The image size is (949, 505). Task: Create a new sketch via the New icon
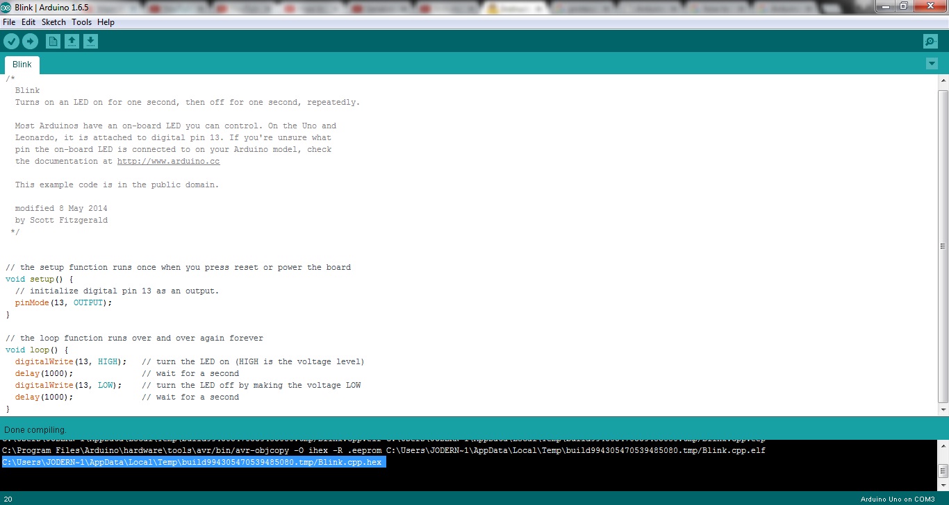click(53, 41)
